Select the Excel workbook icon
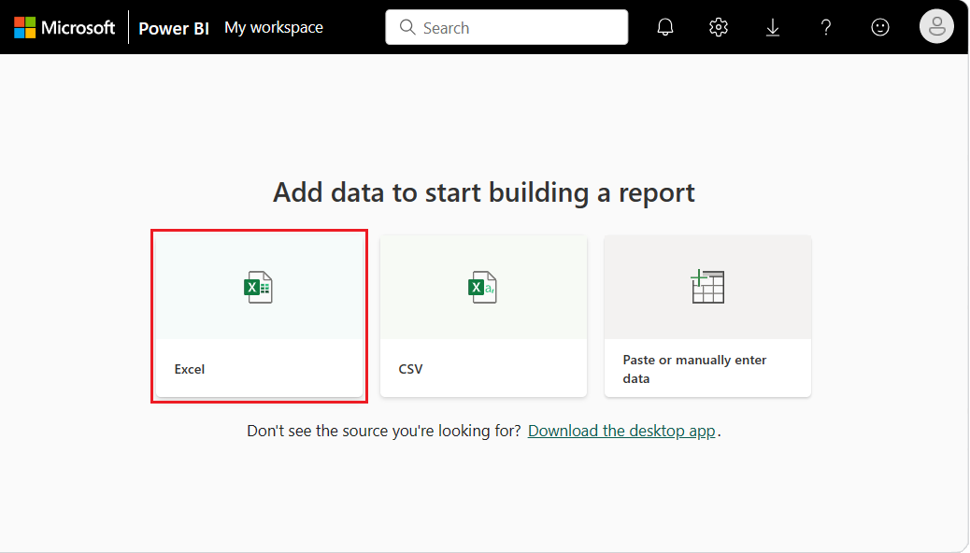Screen dimensions: 970x553 259,287
